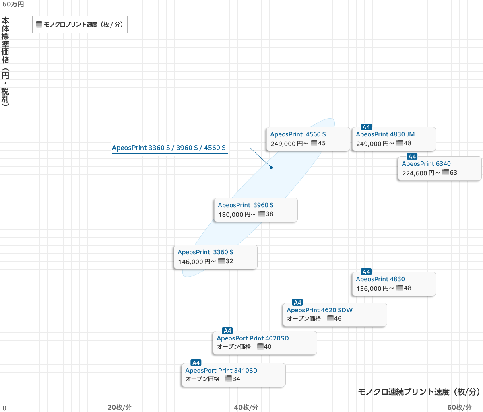Click オープン価格 on the ApeosPrint 4620 SDW card

pos(304,319)
